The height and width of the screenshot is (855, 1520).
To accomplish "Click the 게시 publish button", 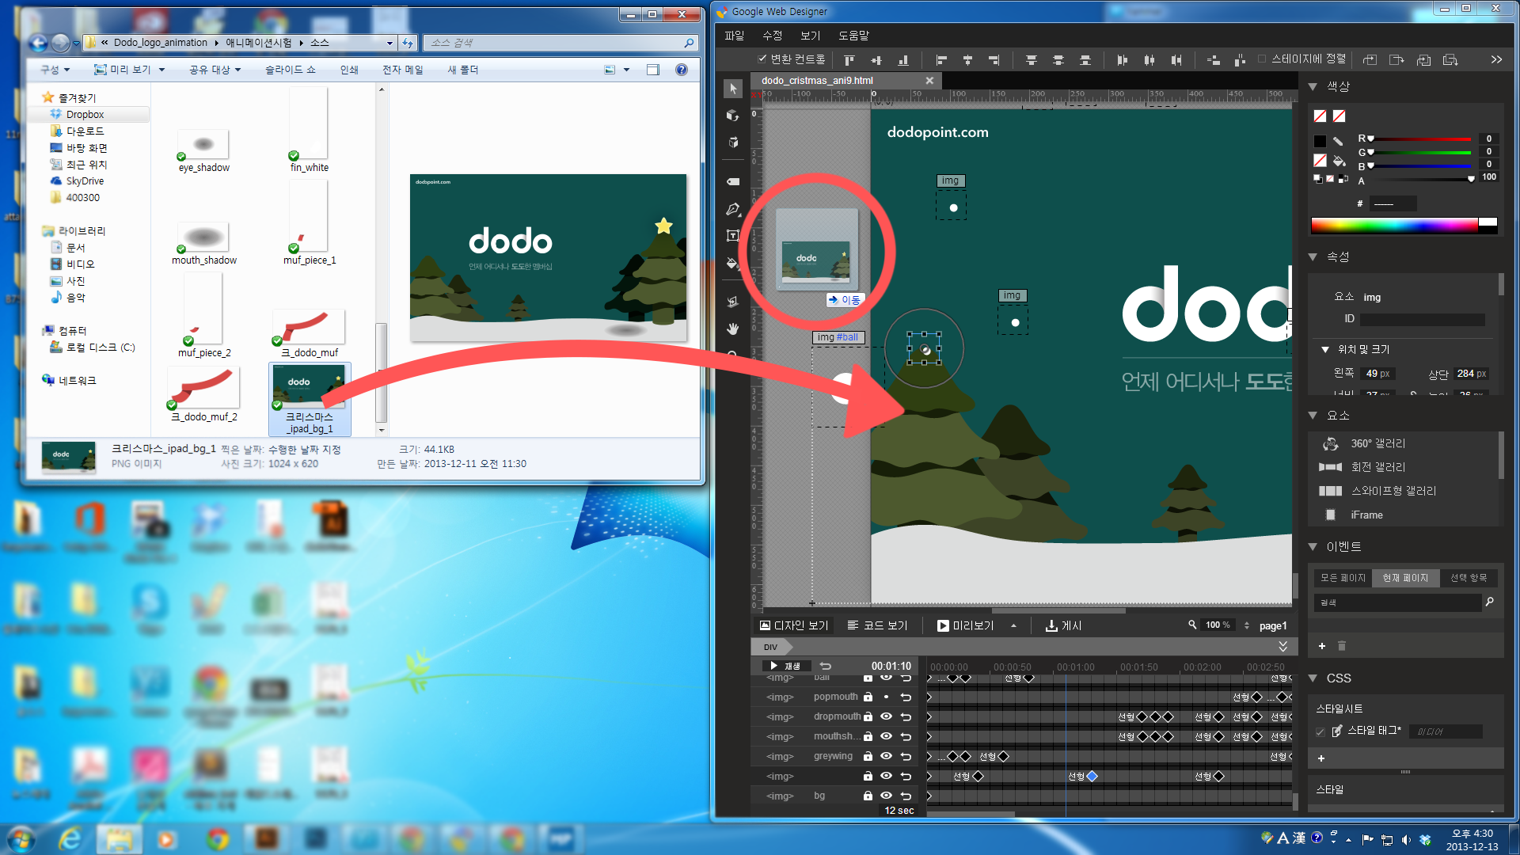I will 1063,625.
